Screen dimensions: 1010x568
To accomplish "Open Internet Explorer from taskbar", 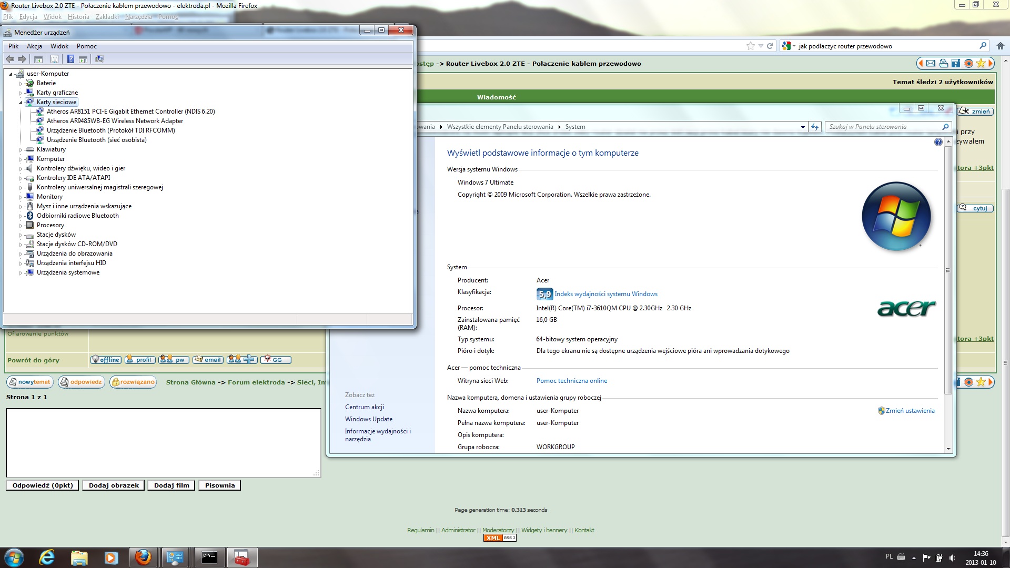I will coord(47,557).
